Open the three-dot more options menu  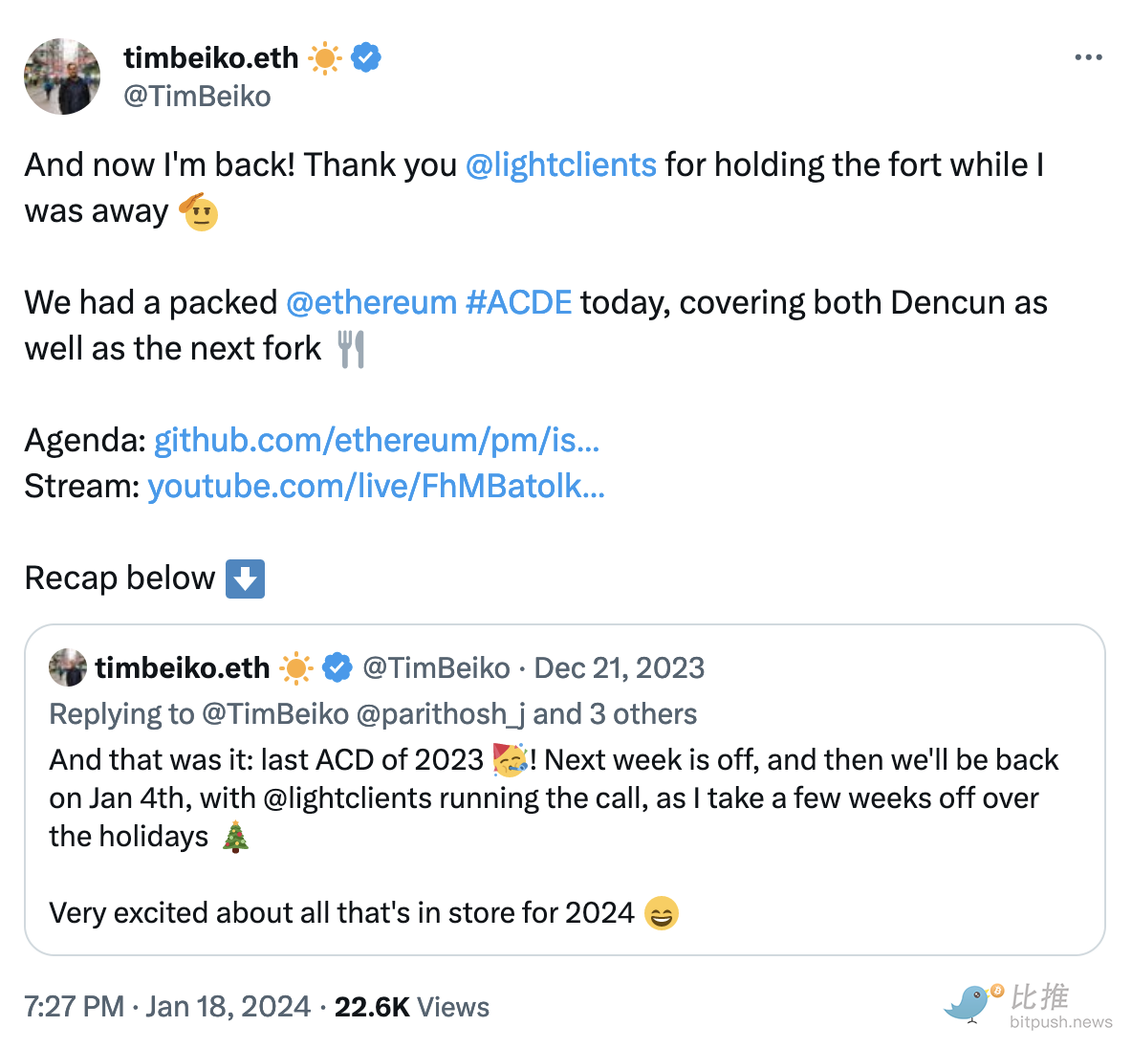(x=1088, y=58)
